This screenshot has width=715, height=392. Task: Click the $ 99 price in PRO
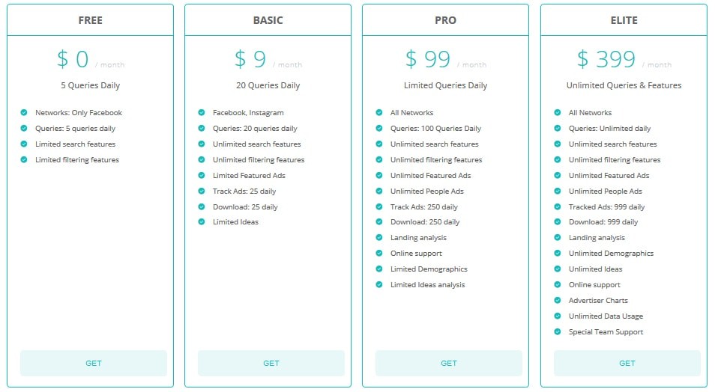(428, 59)
